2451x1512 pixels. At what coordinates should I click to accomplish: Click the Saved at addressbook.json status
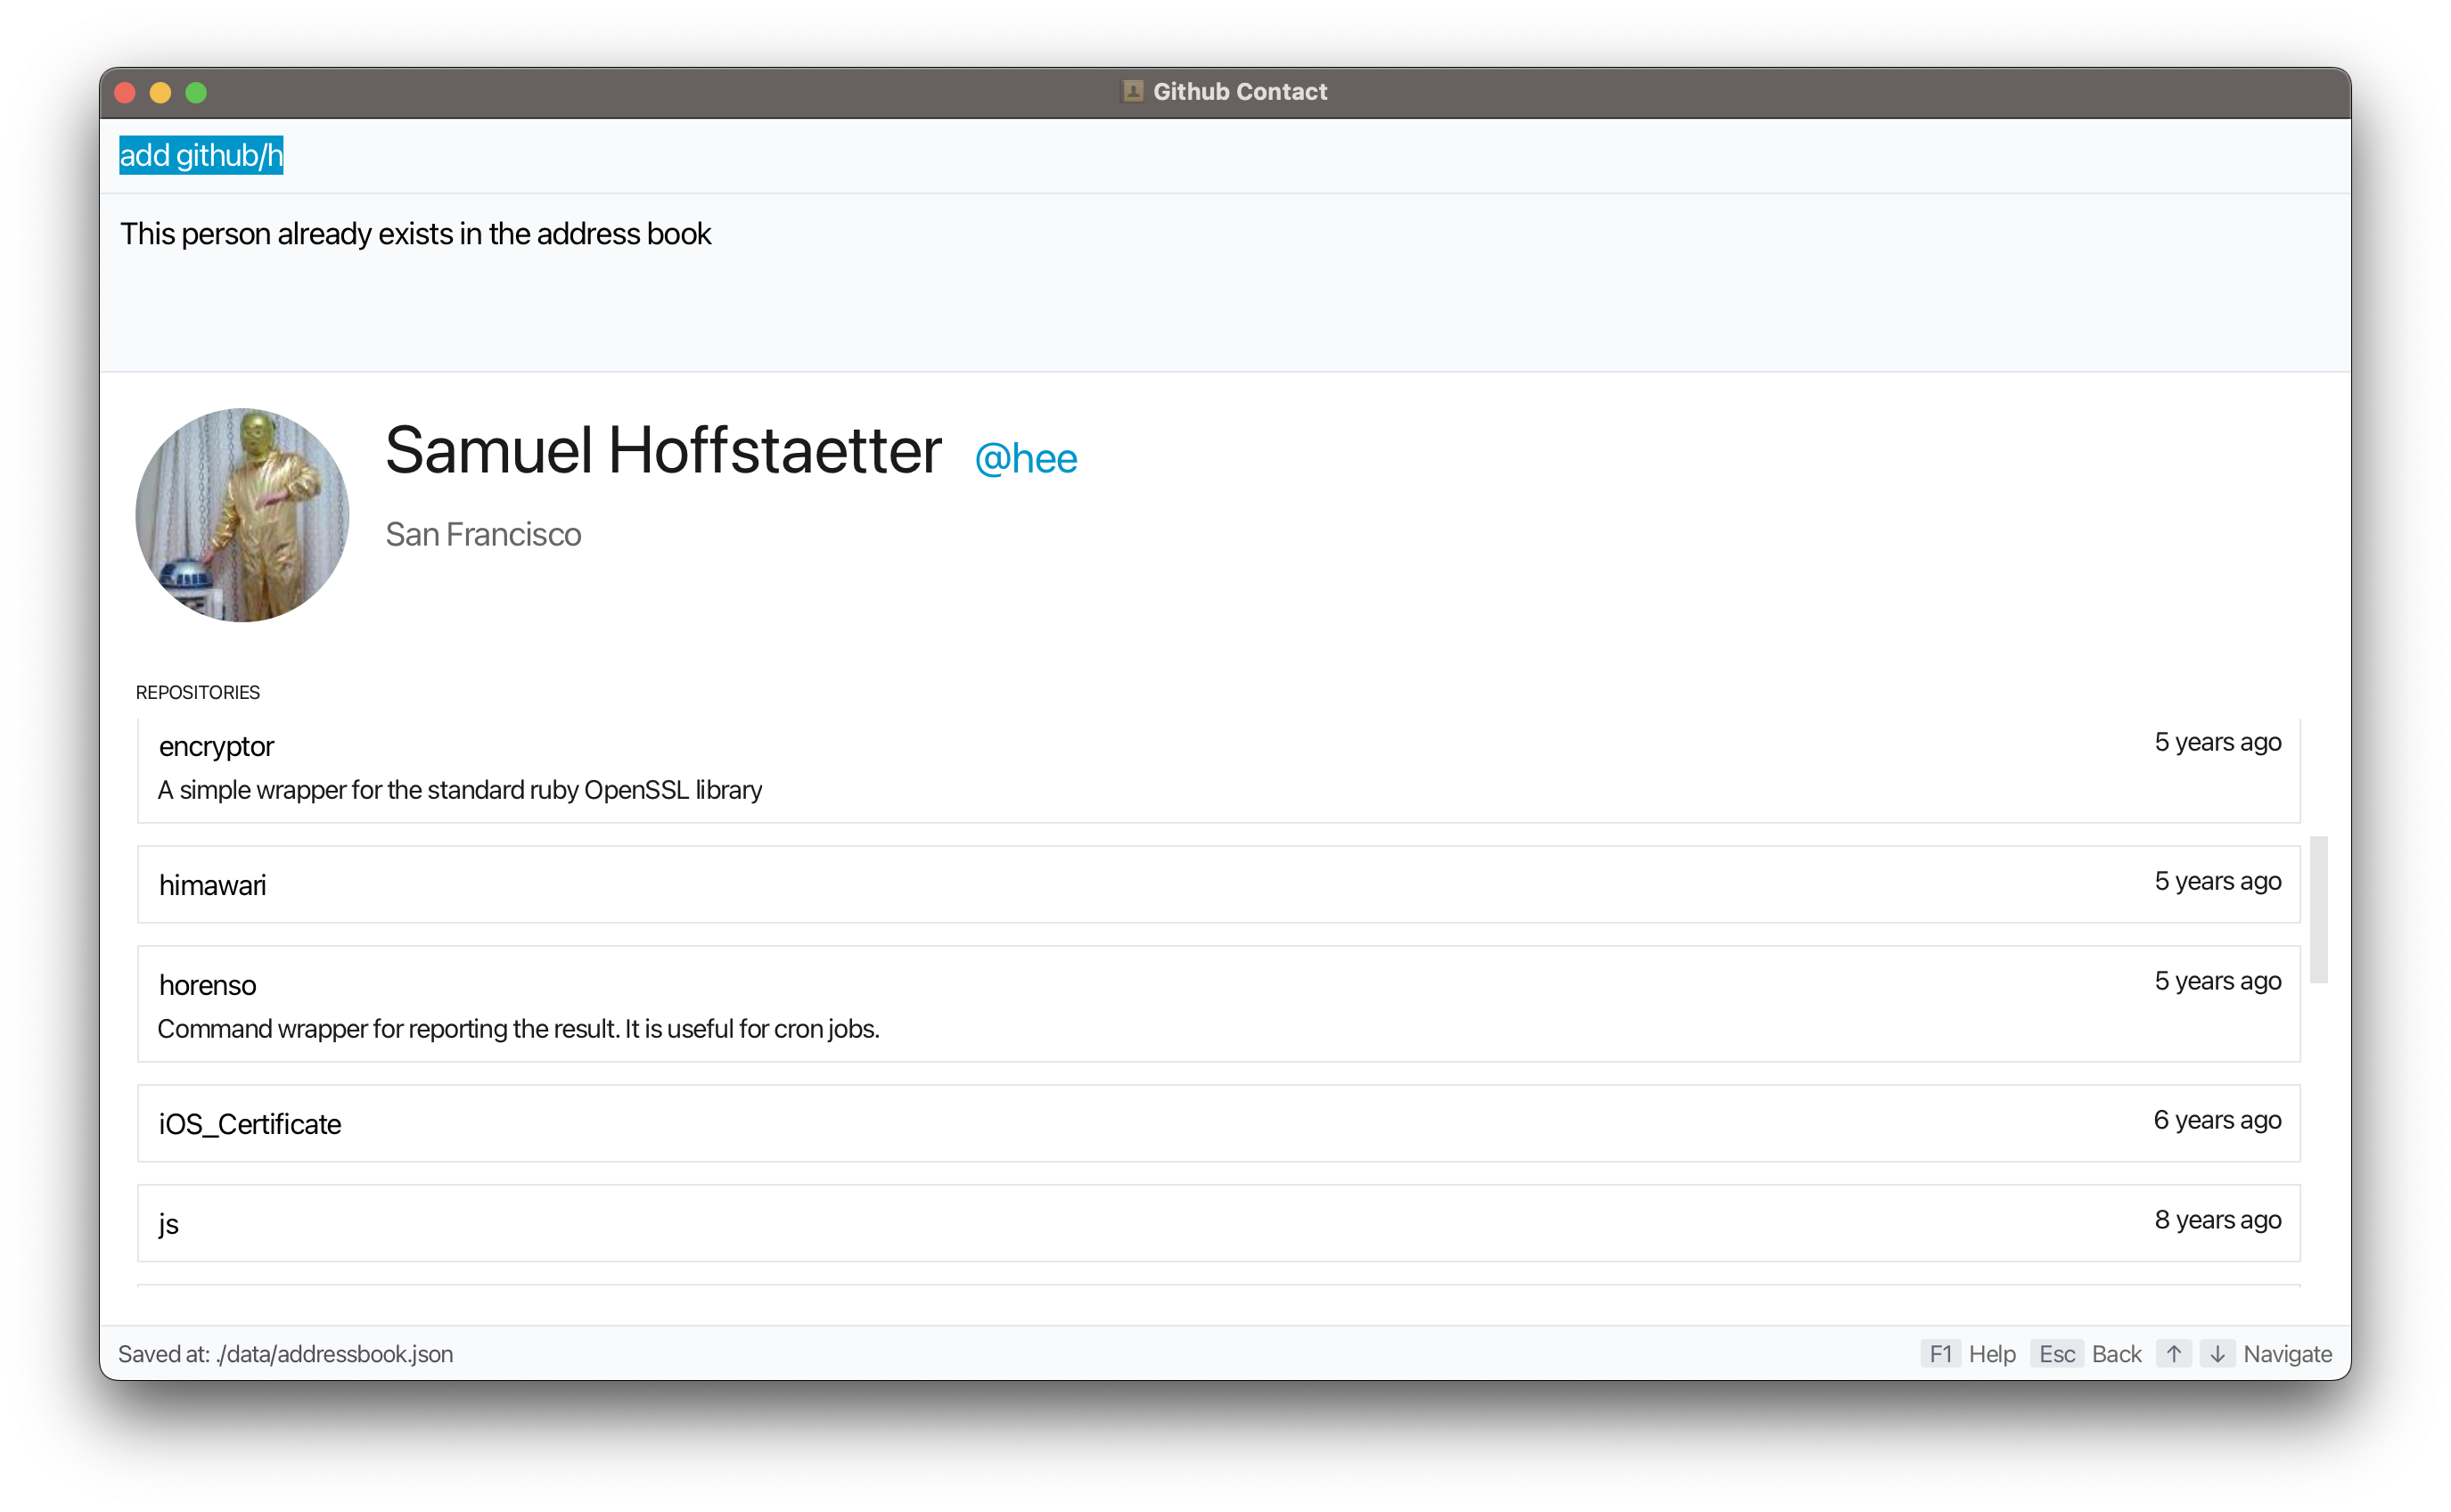[286, 1354]
